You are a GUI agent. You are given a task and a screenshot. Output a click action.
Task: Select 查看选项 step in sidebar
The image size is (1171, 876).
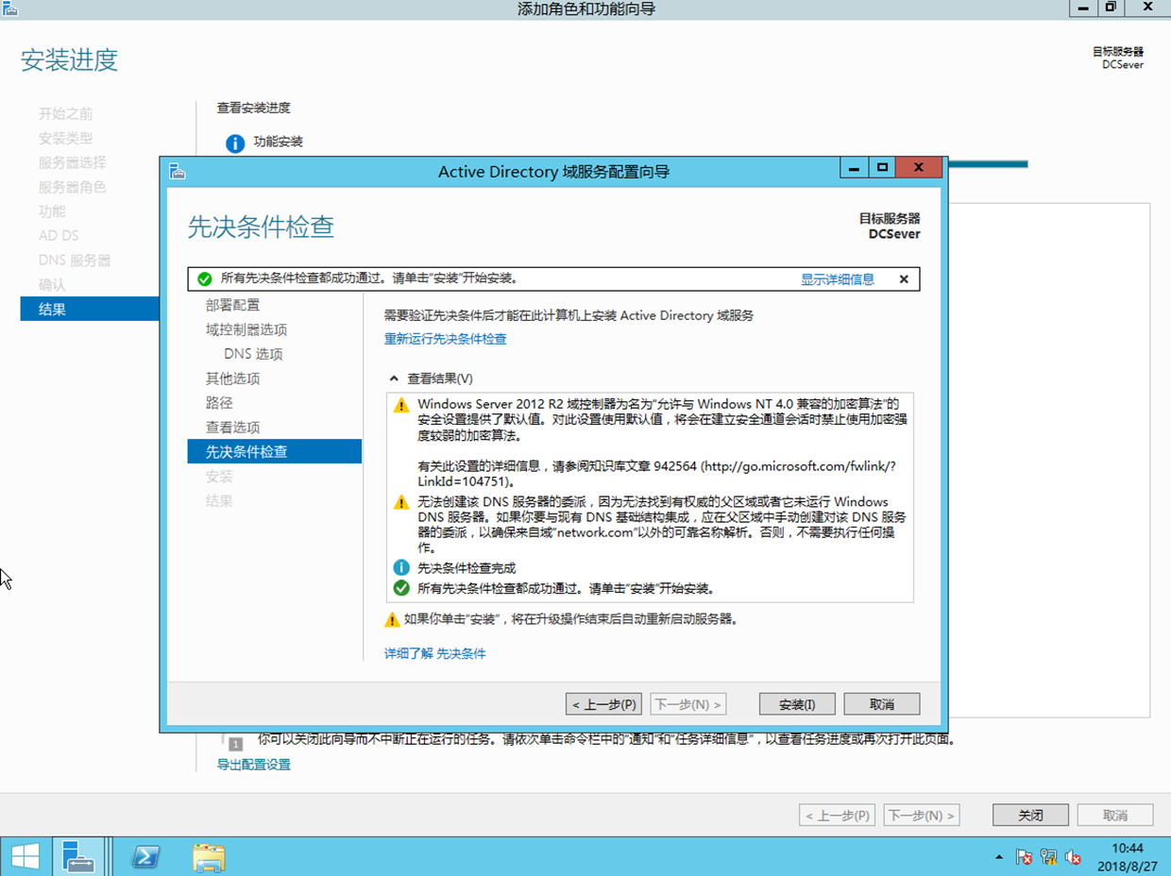point(233,428)
